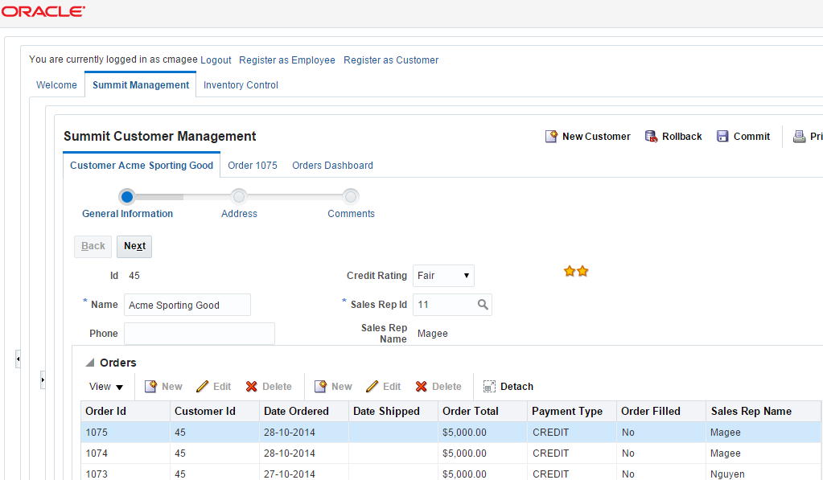Click New Customer button label

pos(596,137)
